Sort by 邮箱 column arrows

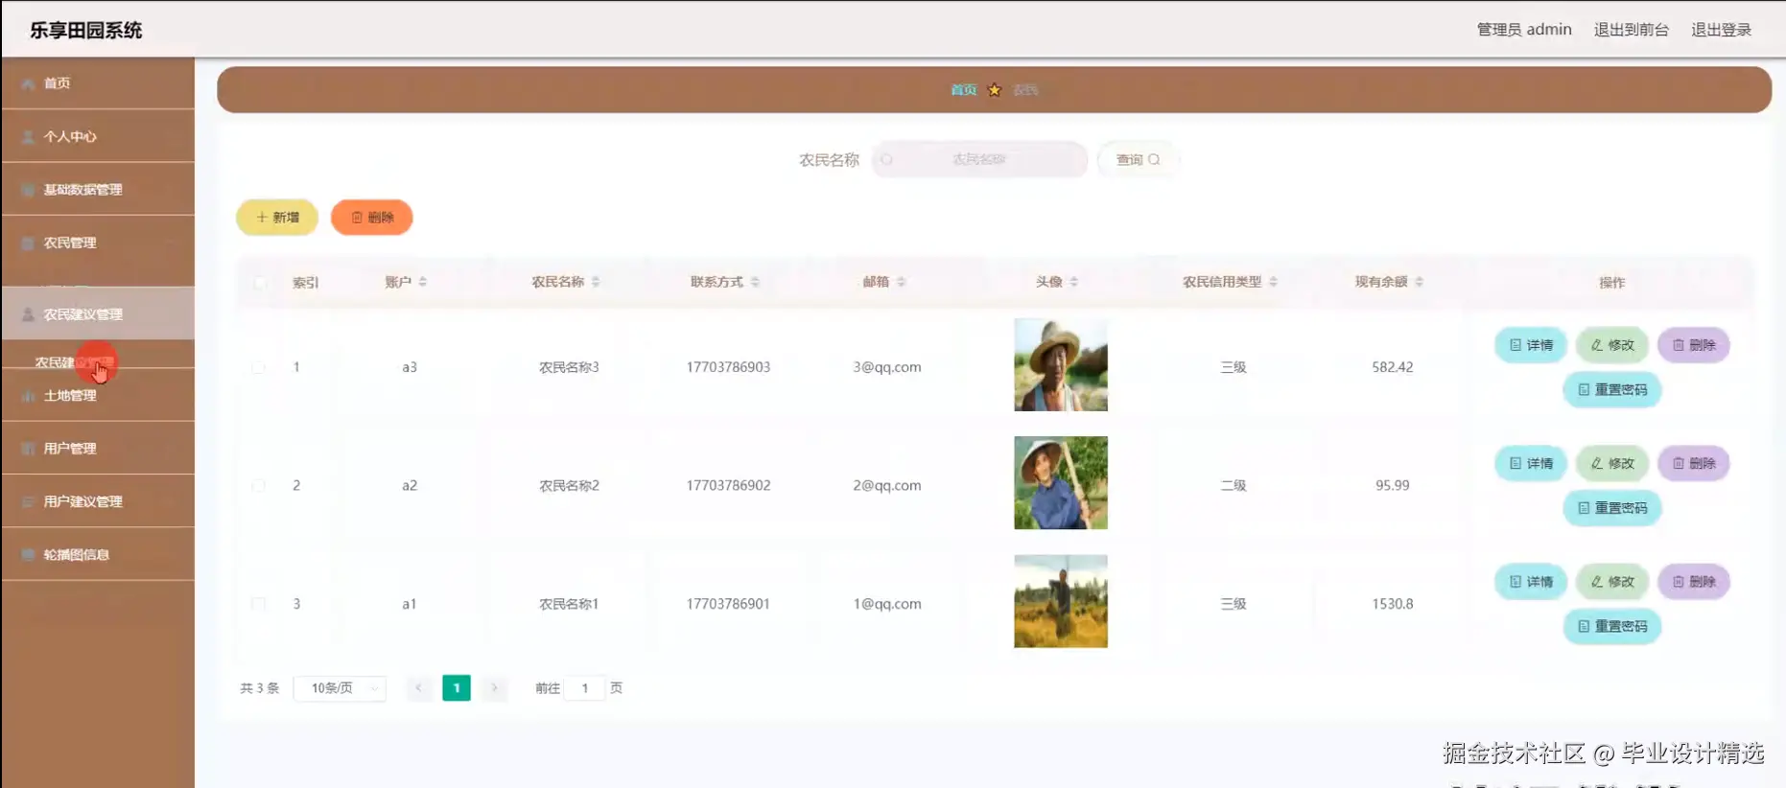901,282
